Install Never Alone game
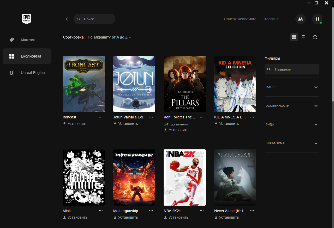This screenshot has width=334, height=228. point(226,217)
